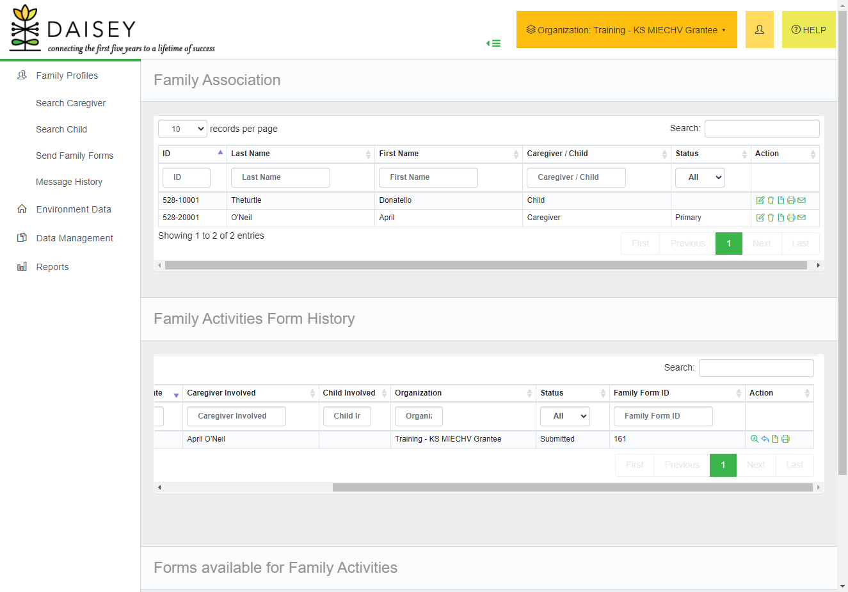Sort Family Association by First Name
The height and width of the screenshot is (592, 848).
pyautogui.click(x=449, y=154)
